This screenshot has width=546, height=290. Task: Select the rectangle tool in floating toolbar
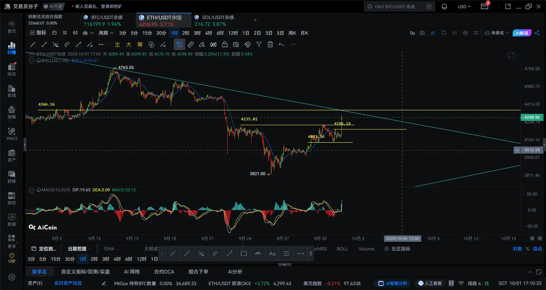click(244, 254)
